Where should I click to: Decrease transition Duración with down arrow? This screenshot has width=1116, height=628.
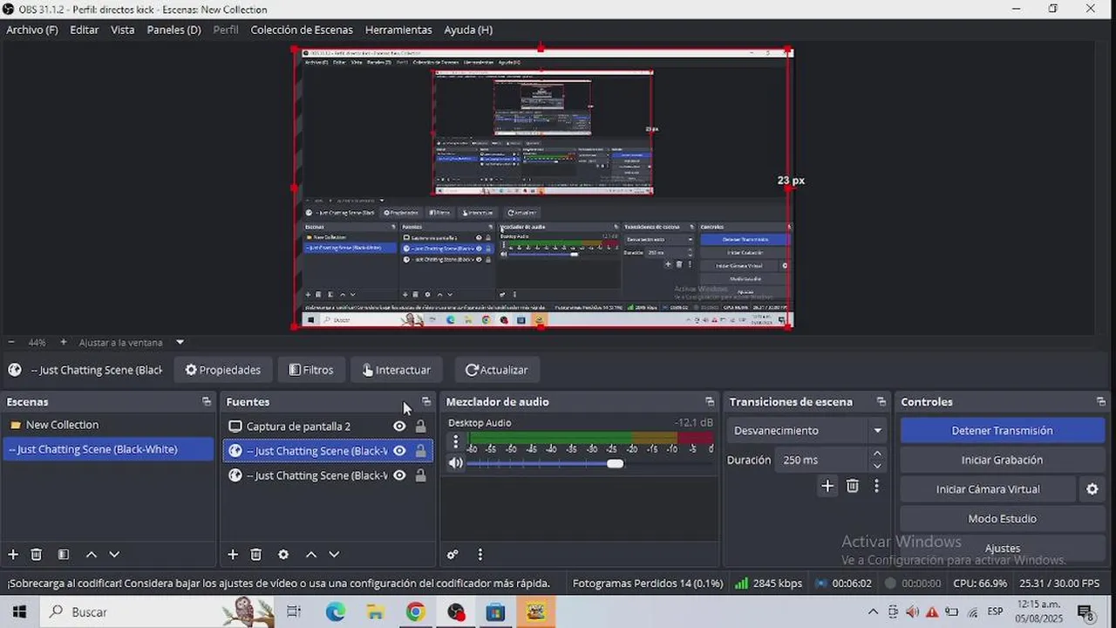click(x=877, y=466)
